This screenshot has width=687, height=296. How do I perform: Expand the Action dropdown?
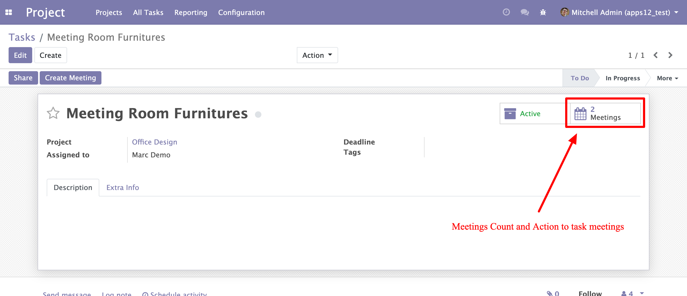pyautogui.click(x=317, y=55)
